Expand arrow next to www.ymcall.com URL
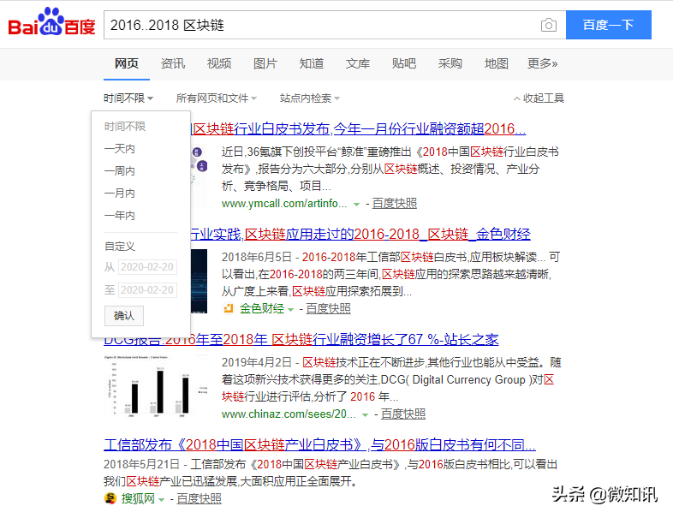Image resolution: width=673 pixels, height=518 pixels. coord(356,205)
